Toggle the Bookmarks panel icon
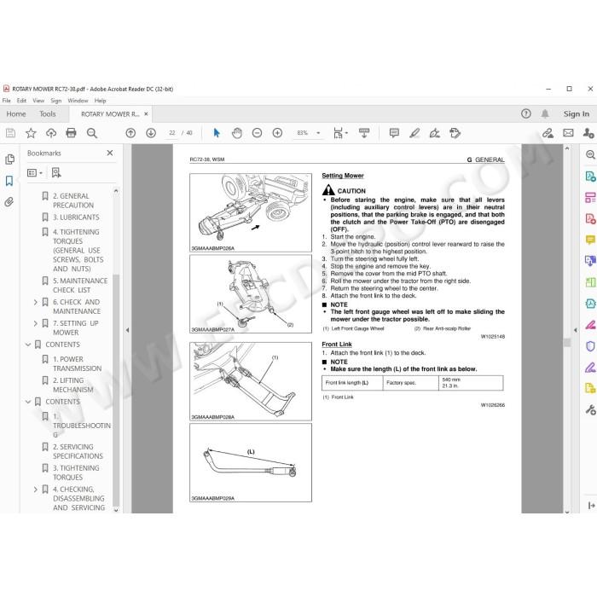Viewport: 597px width, 597px height. [x=9, y=181]
